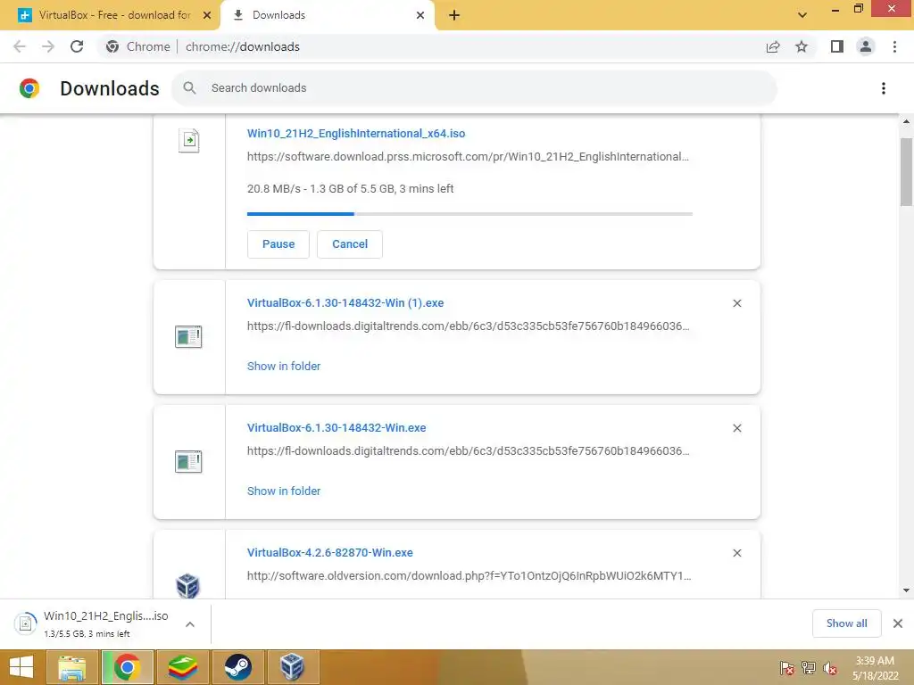Screen dimensions: 914x685
Task: Click Show all downloads button
Action: [846, 623]
